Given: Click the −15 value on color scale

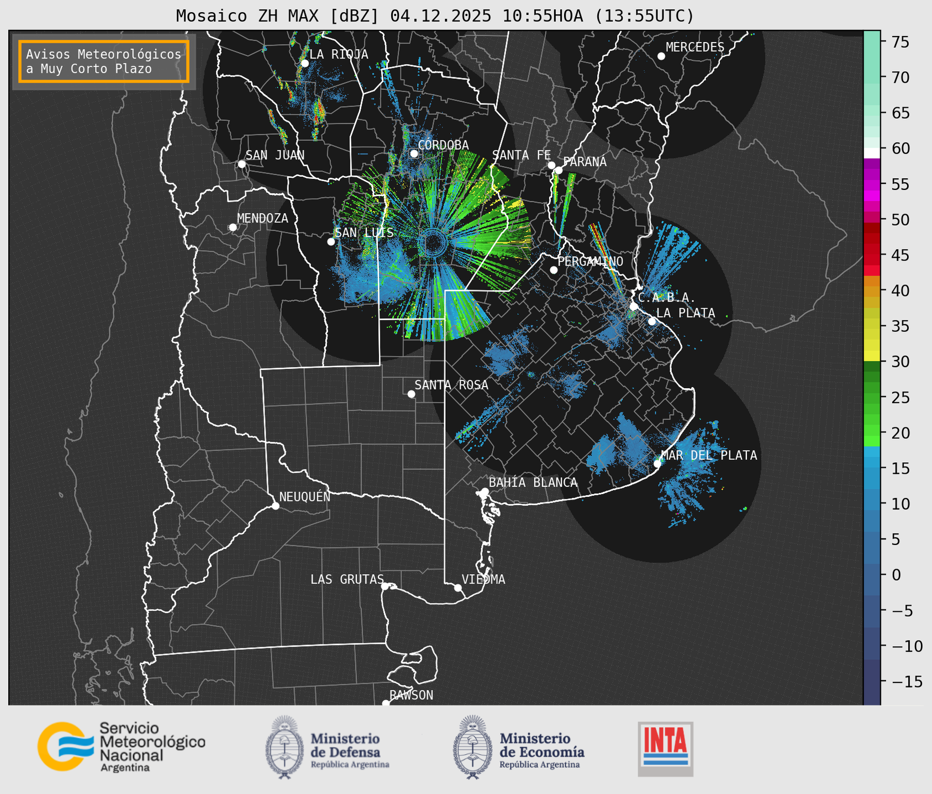Looking at the screenshot, I should click(904, 682).
